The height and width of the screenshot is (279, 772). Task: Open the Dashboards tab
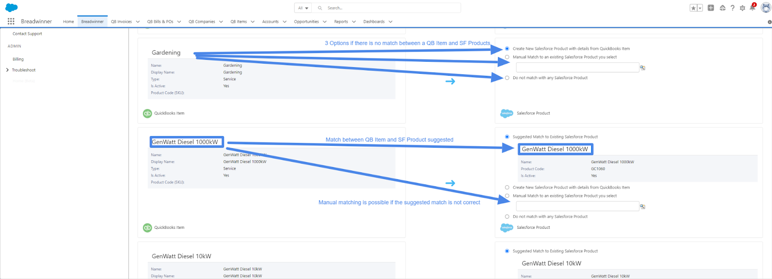[374, 22]
